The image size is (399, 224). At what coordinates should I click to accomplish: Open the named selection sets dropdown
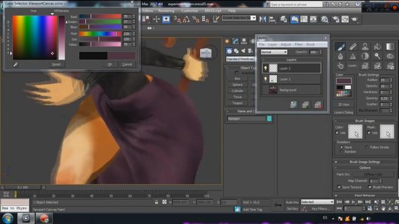coord(239,18)
